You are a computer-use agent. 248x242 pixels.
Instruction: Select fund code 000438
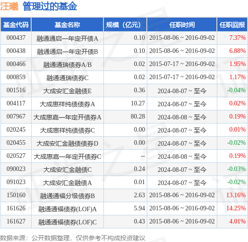(x=16, y=51)
